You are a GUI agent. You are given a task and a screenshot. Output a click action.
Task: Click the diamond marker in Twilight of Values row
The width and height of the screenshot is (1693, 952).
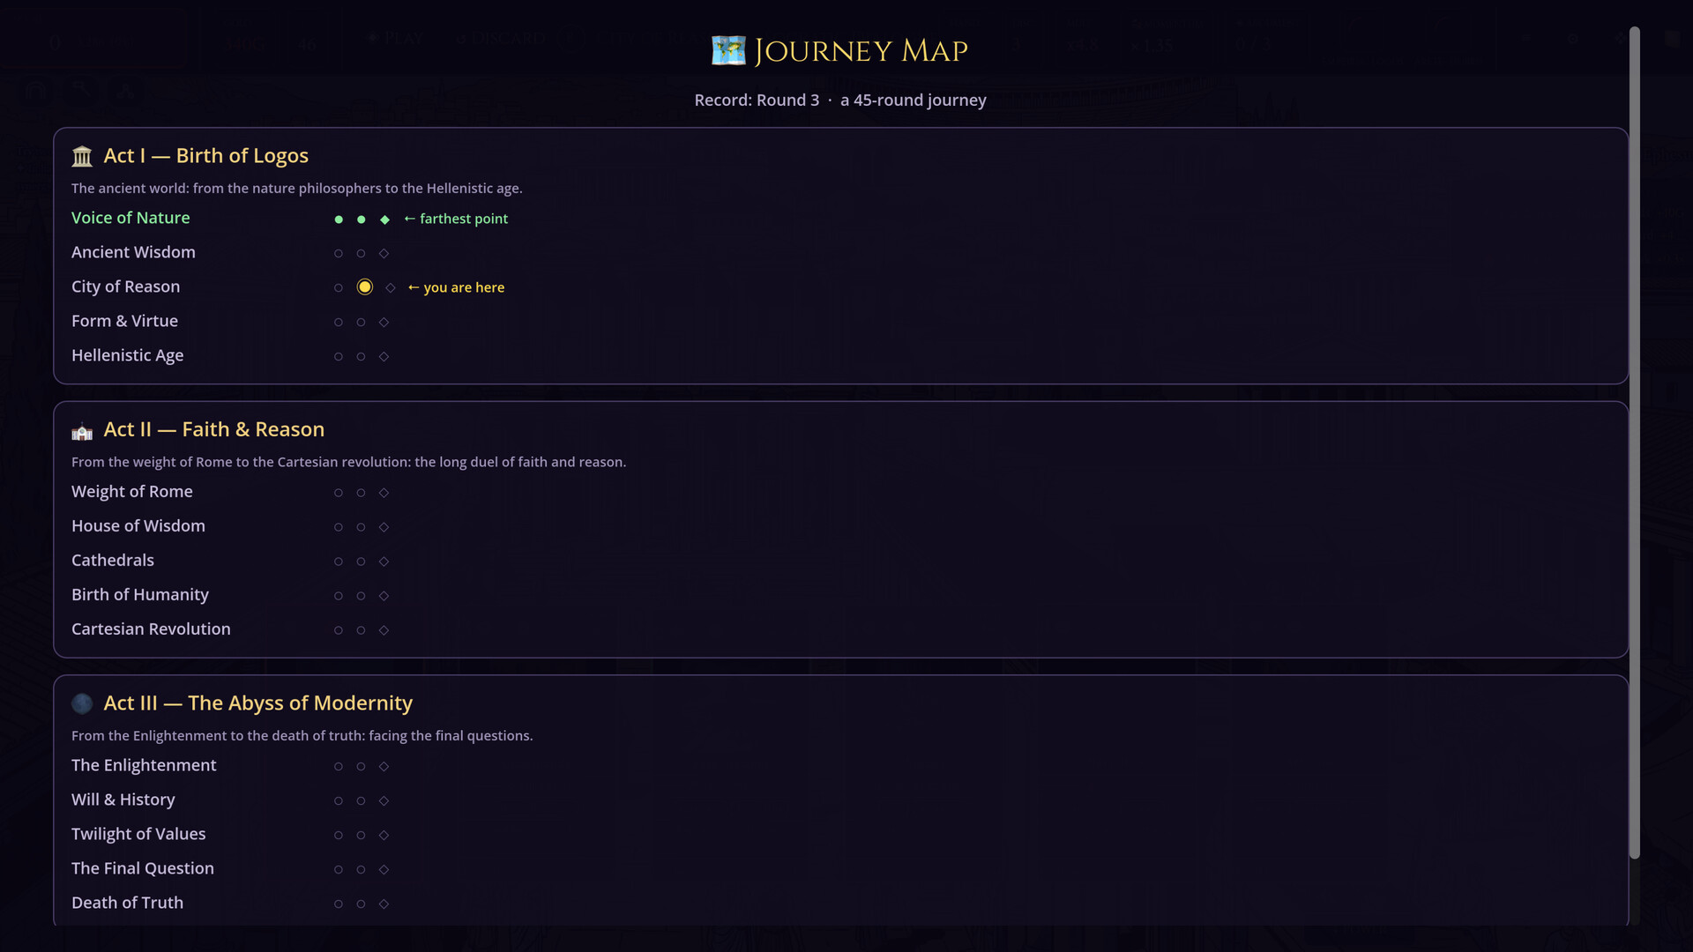coord(384,836)
